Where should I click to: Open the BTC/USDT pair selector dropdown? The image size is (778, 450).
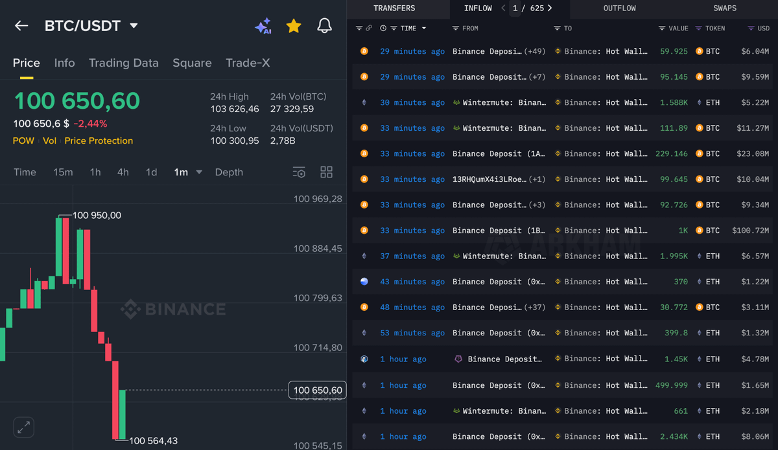pyautogui.click(x=134, y=26)
